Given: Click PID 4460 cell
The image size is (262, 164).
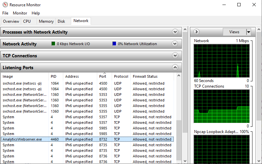Looking at the screenshot, I should 55,139.
